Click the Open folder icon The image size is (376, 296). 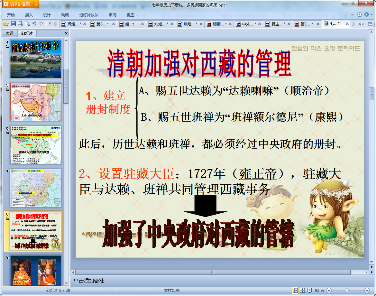click(x=6, y=24)
